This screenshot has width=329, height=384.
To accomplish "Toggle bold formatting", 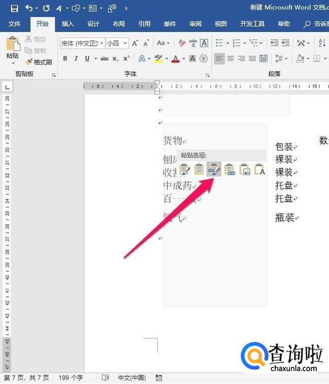I will [x=65, y=58].
